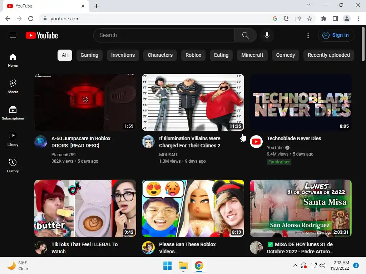Click the search magnifier button
Image resolution: width=366 pixels, height=274 pixels.
tap(245, 35)
